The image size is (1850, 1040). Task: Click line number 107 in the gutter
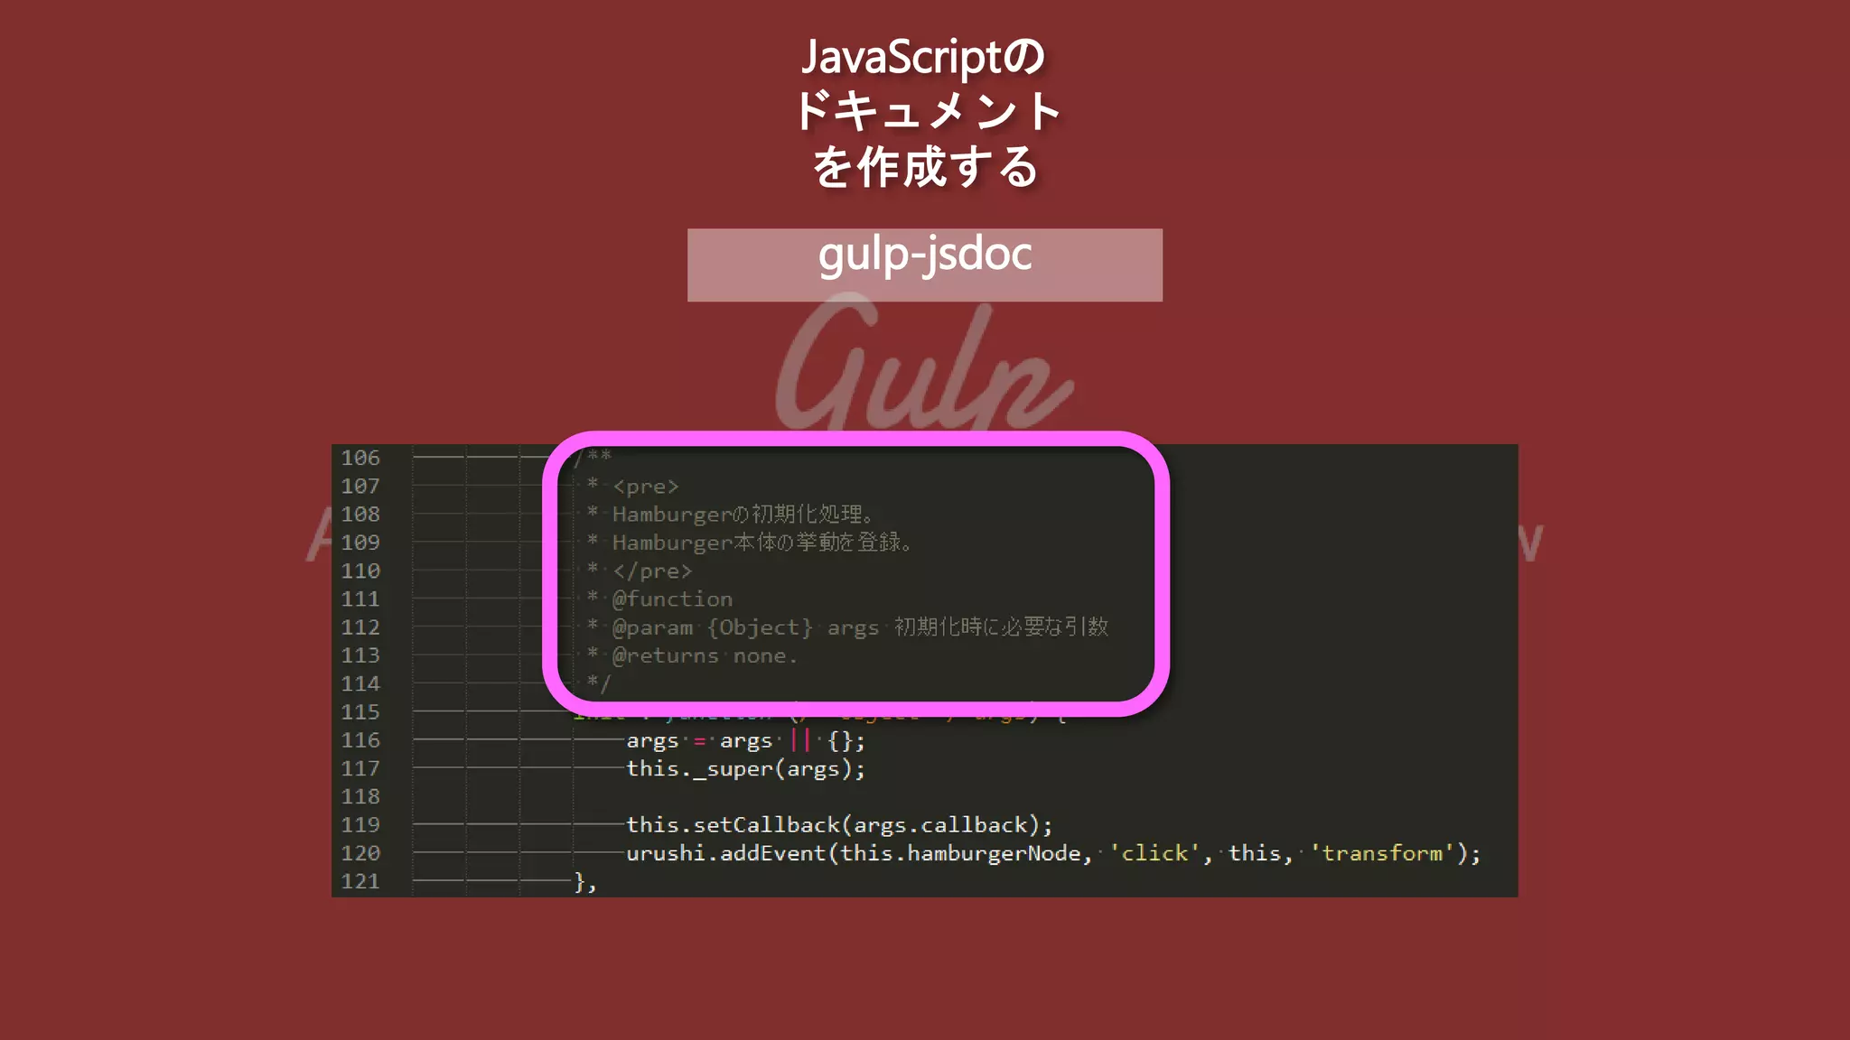(360, 486)
